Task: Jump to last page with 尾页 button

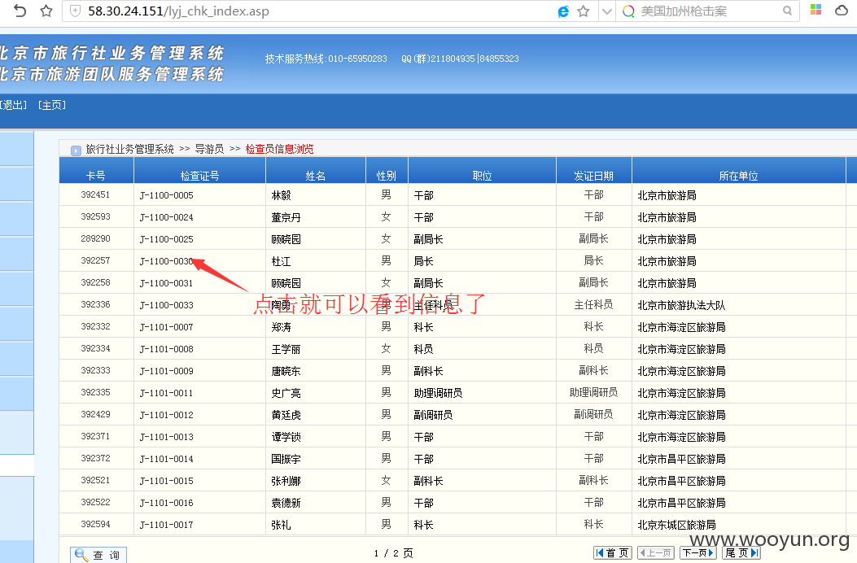Action: tap(741, 553)
